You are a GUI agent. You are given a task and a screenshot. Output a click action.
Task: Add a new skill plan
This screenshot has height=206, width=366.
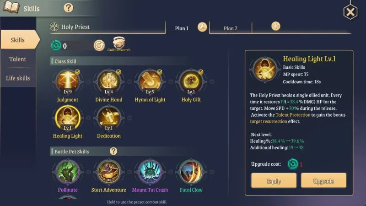tap(276, 26)
